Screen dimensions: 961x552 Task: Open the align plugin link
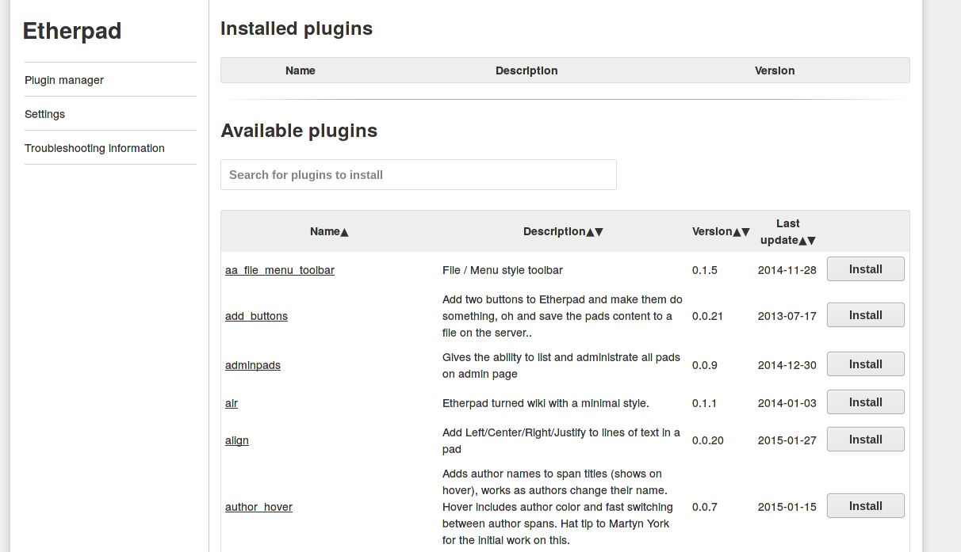click(x=237, y=440)
